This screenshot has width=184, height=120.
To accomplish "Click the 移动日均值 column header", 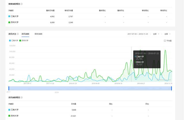I will pos(69,11).
